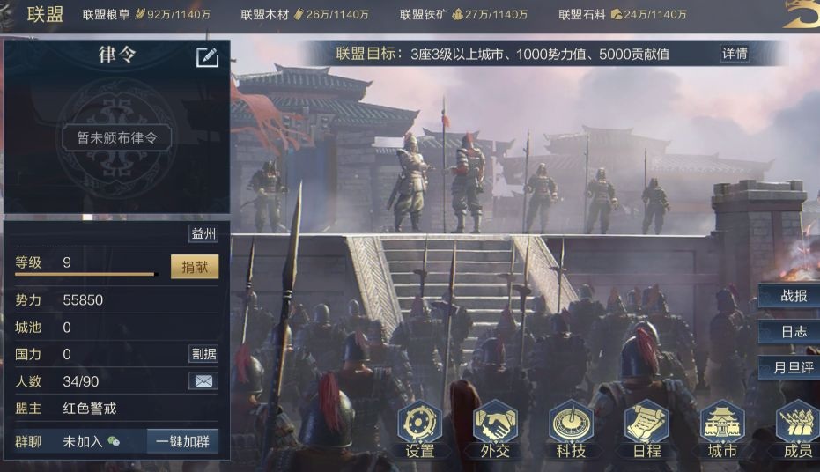Select the 益州 region tag
The width and height of the screenshot is (820, 472).
click(x=203, y=233)
